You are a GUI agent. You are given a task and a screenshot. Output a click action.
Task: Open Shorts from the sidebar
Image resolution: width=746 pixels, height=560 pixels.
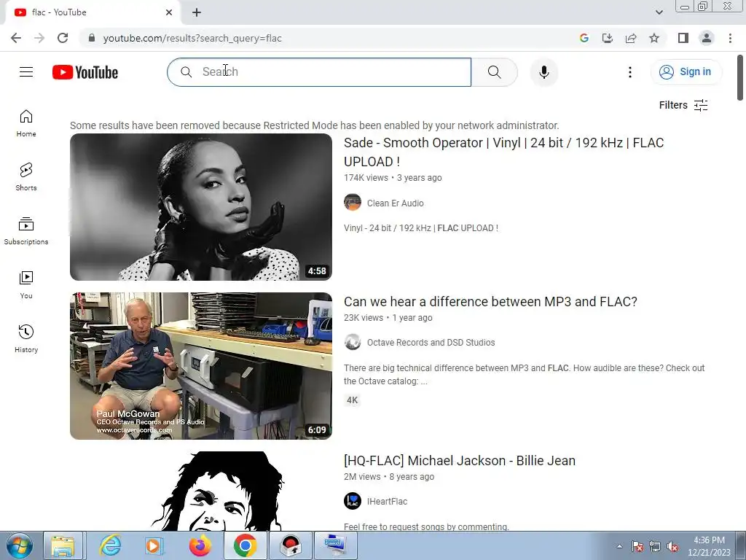(26, 177)
